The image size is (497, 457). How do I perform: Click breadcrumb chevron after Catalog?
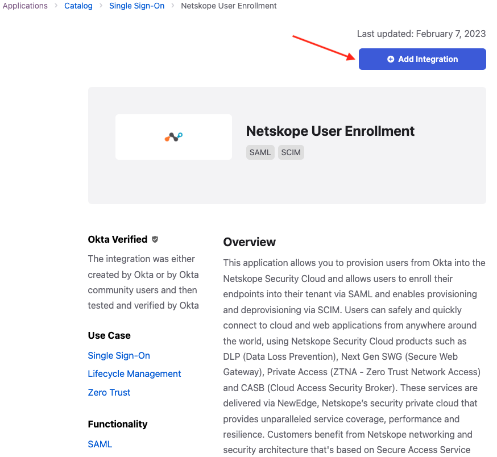[101, 6]
